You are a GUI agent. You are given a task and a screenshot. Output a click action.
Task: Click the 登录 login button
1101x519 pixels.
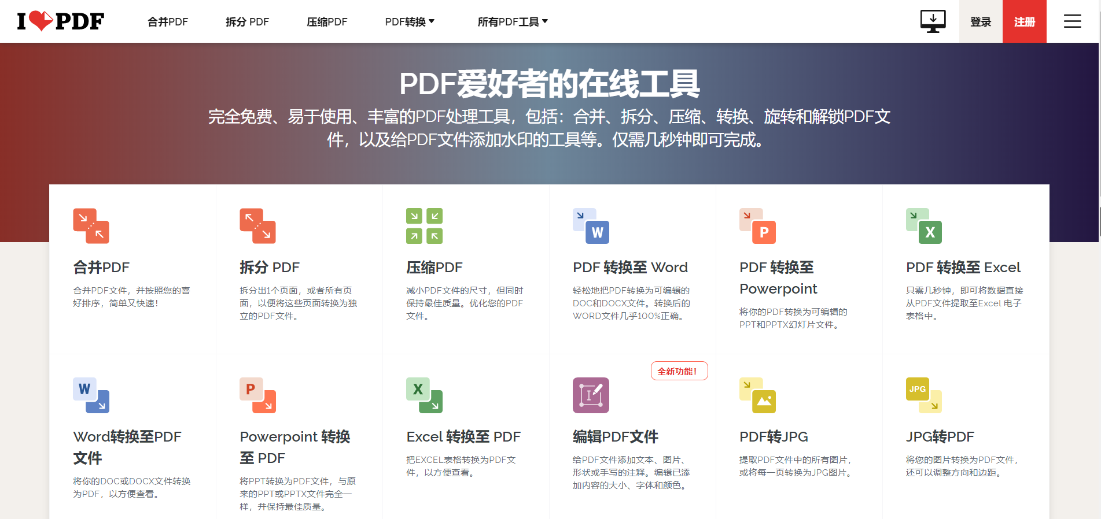pos(981,21)
